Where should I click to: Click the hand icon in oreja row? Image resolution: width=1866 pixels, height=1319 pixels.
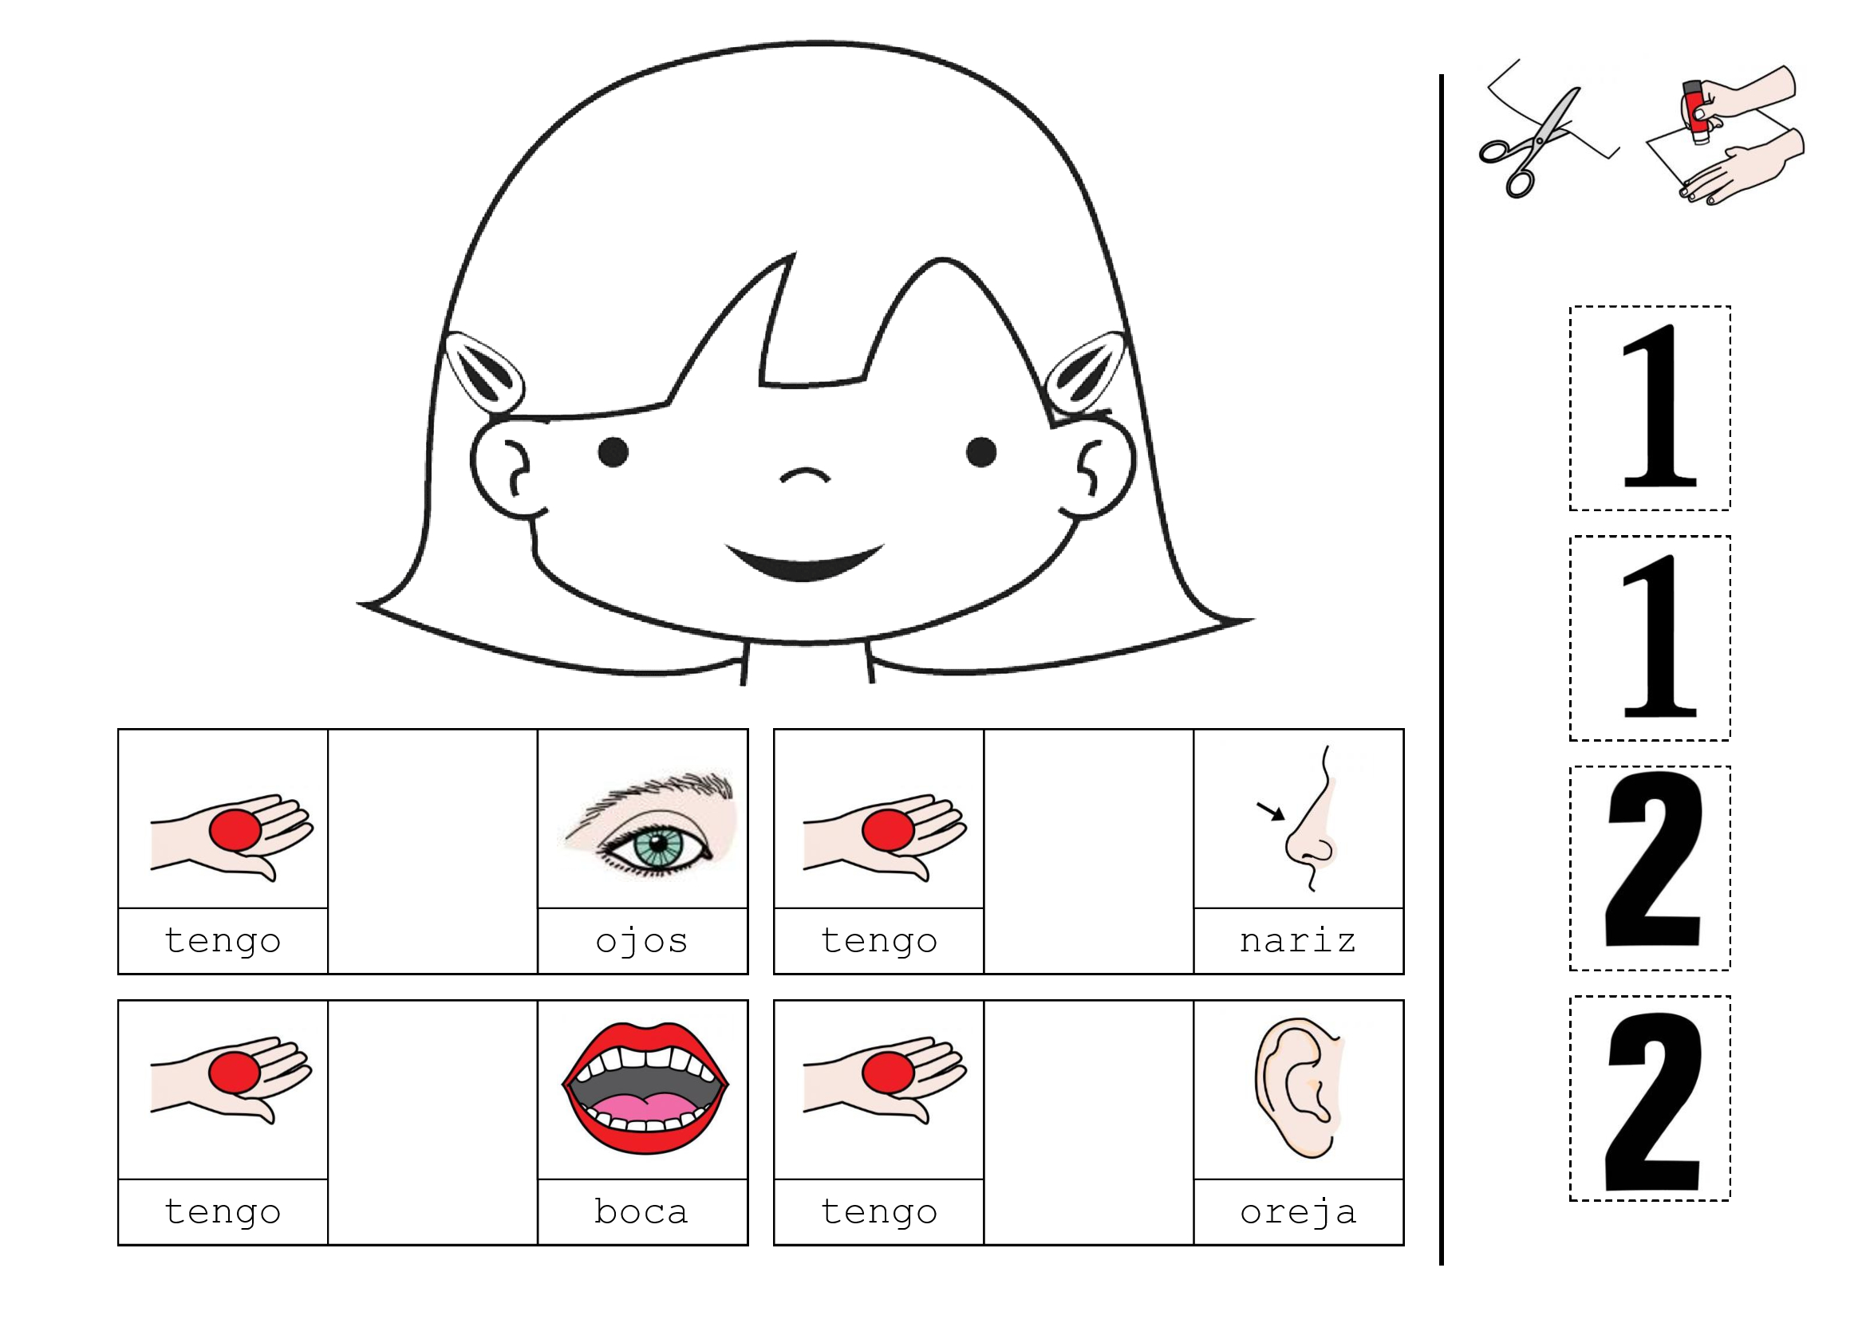tap(885, 1081)
